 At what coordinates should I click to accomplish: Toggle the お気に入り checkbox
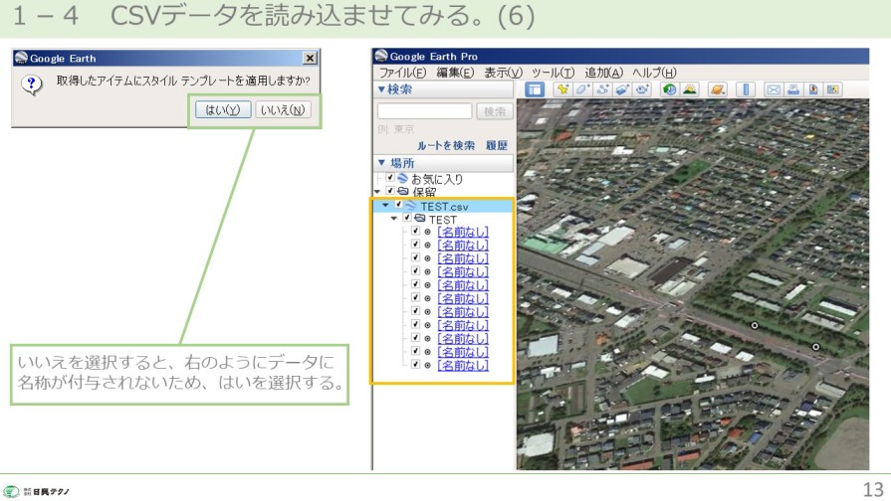tap(390, 179)
